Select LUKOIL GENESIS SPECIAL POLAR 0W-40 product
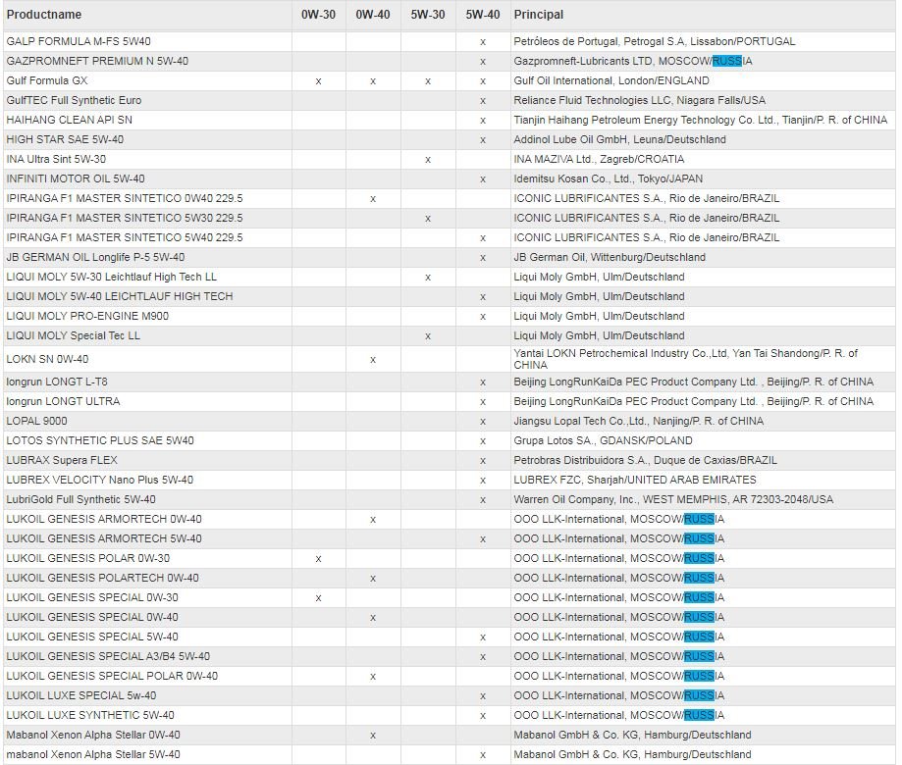902x765 pixels. 112,676
